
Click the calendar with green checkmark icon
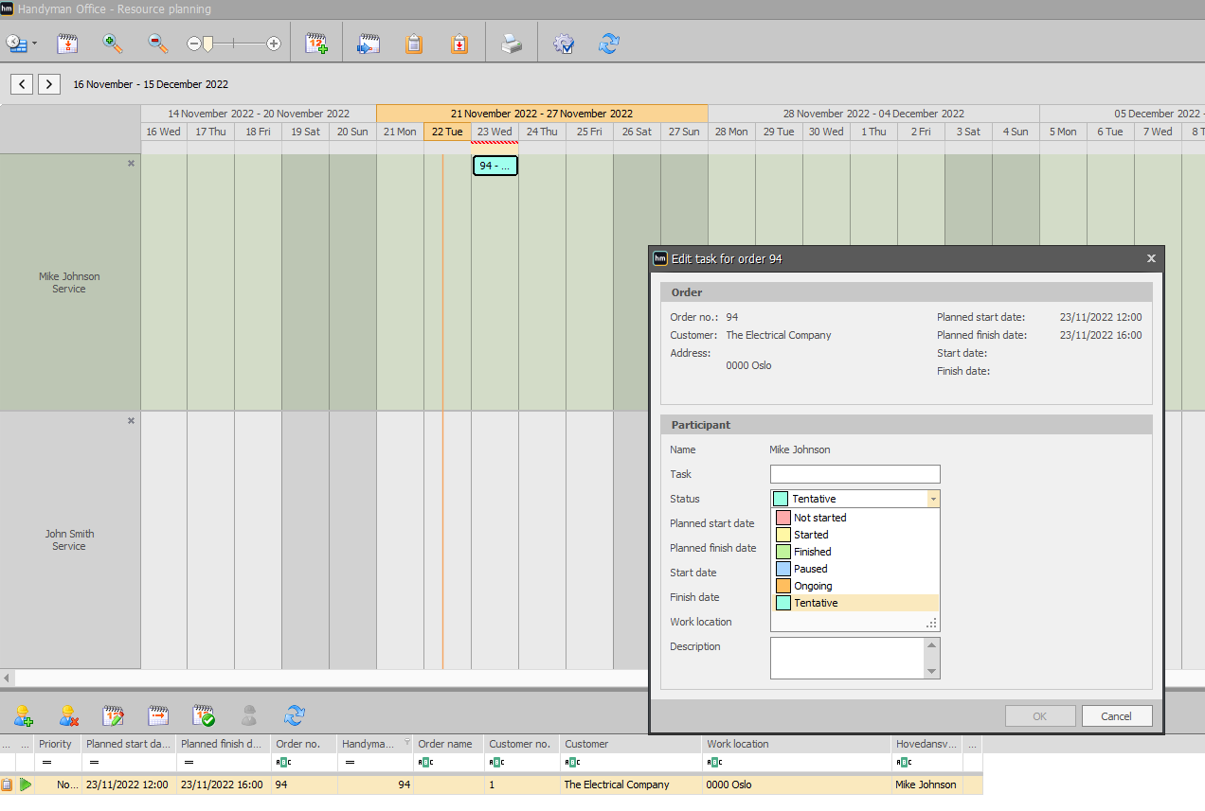tap(204, 714)
